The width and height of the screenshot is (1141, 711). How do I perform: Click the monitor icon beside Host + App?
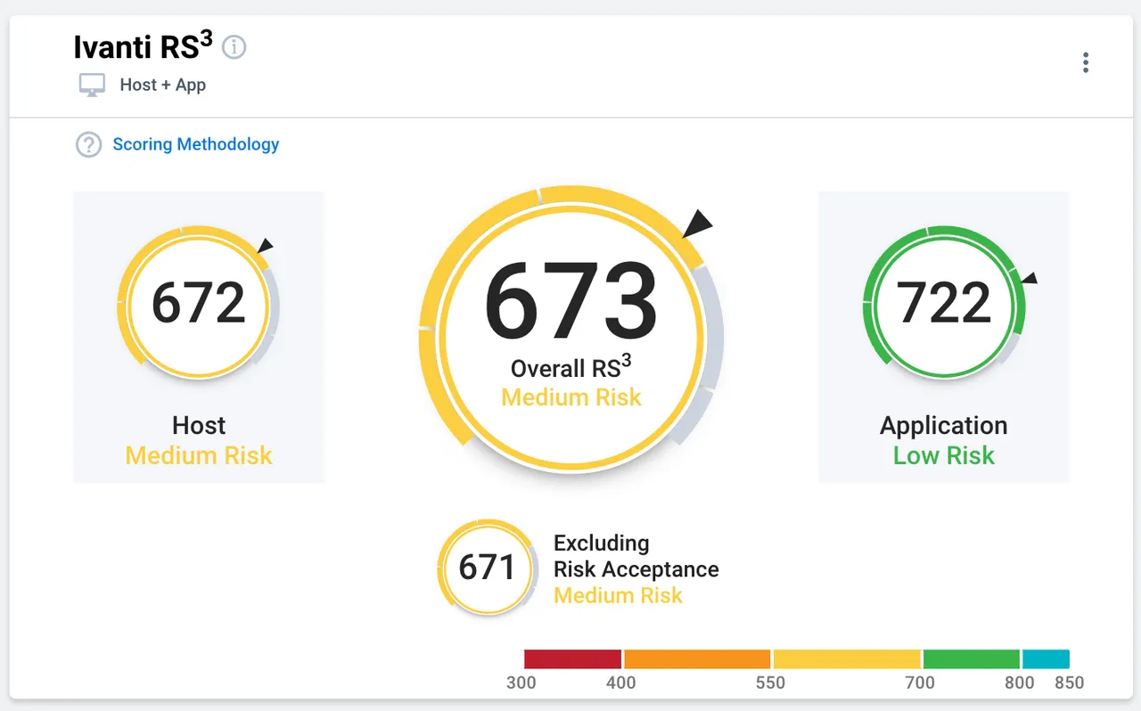[x=92, y=86]
